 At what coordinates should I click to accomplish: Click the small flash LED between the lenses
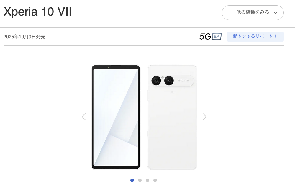point(163,77)
